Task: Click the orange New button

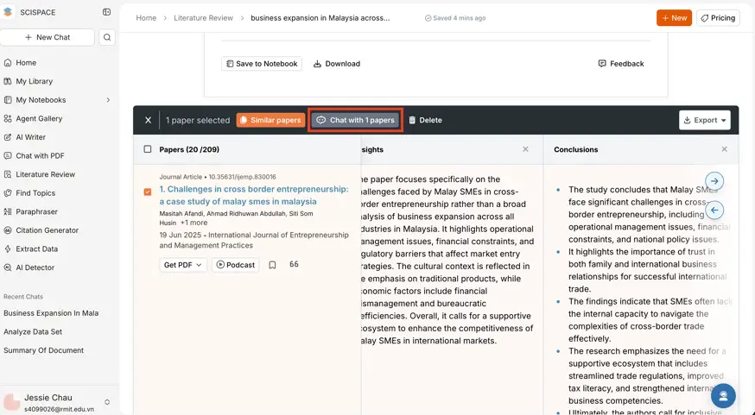Action: (674, 18)
